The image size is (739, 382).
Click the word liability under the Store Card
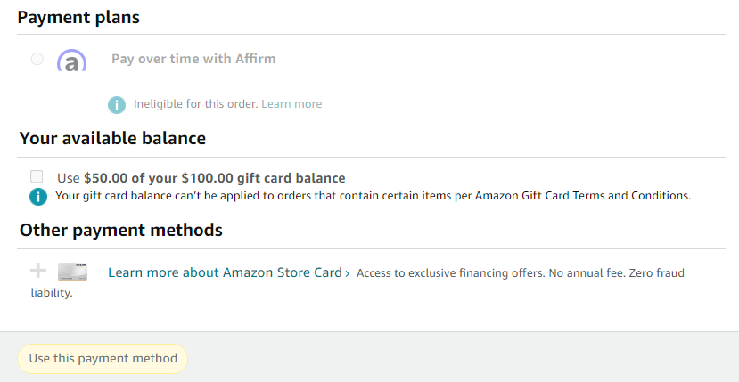52,292
